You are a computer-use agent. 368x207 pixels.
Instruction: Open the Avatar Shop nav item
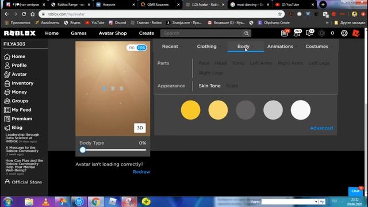coord(113,33)
